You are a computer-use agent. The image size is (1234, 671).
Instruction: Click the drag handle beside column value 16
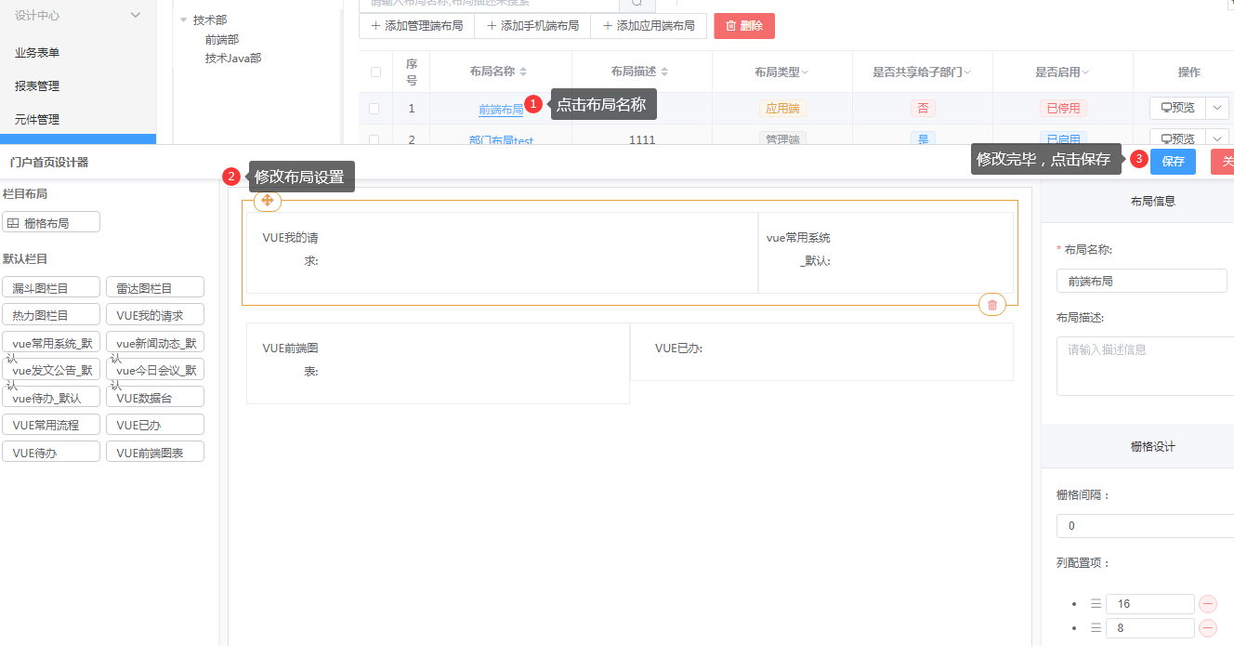pyautogui.click(x=1095, y=604)
